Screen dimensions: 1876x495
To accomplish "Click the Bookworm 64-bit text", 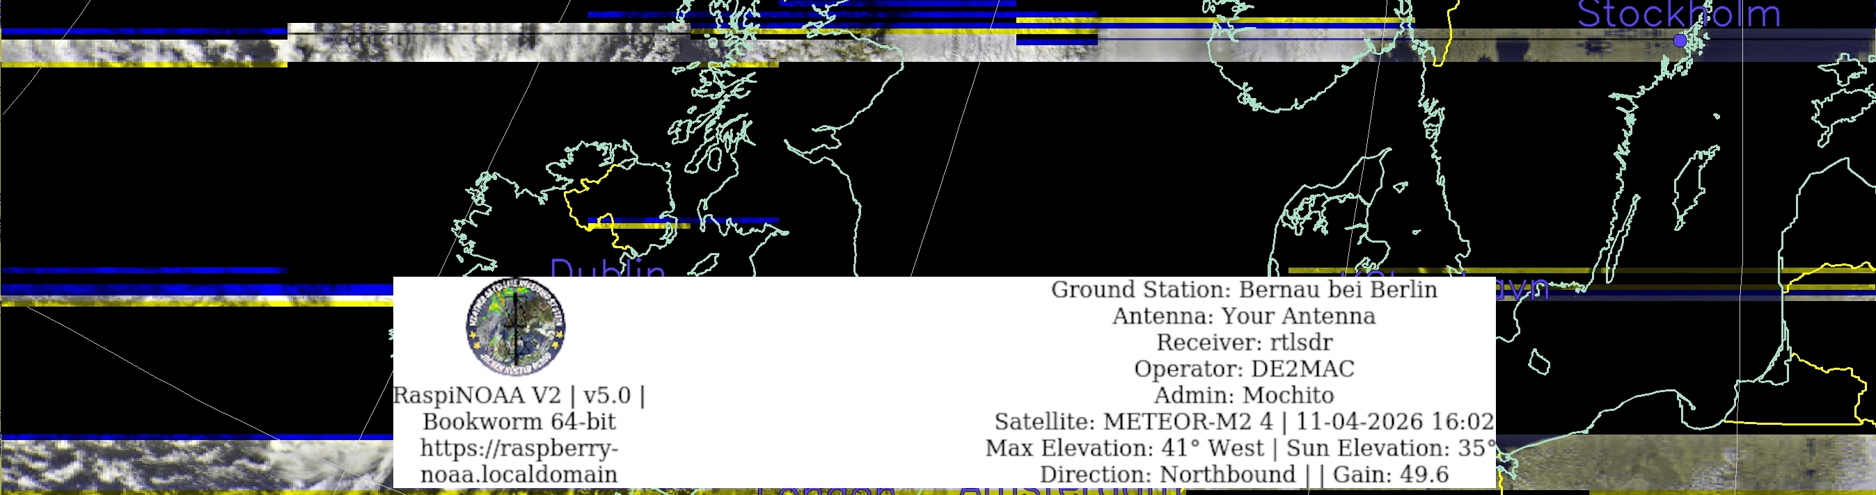I will coord(519,421).
